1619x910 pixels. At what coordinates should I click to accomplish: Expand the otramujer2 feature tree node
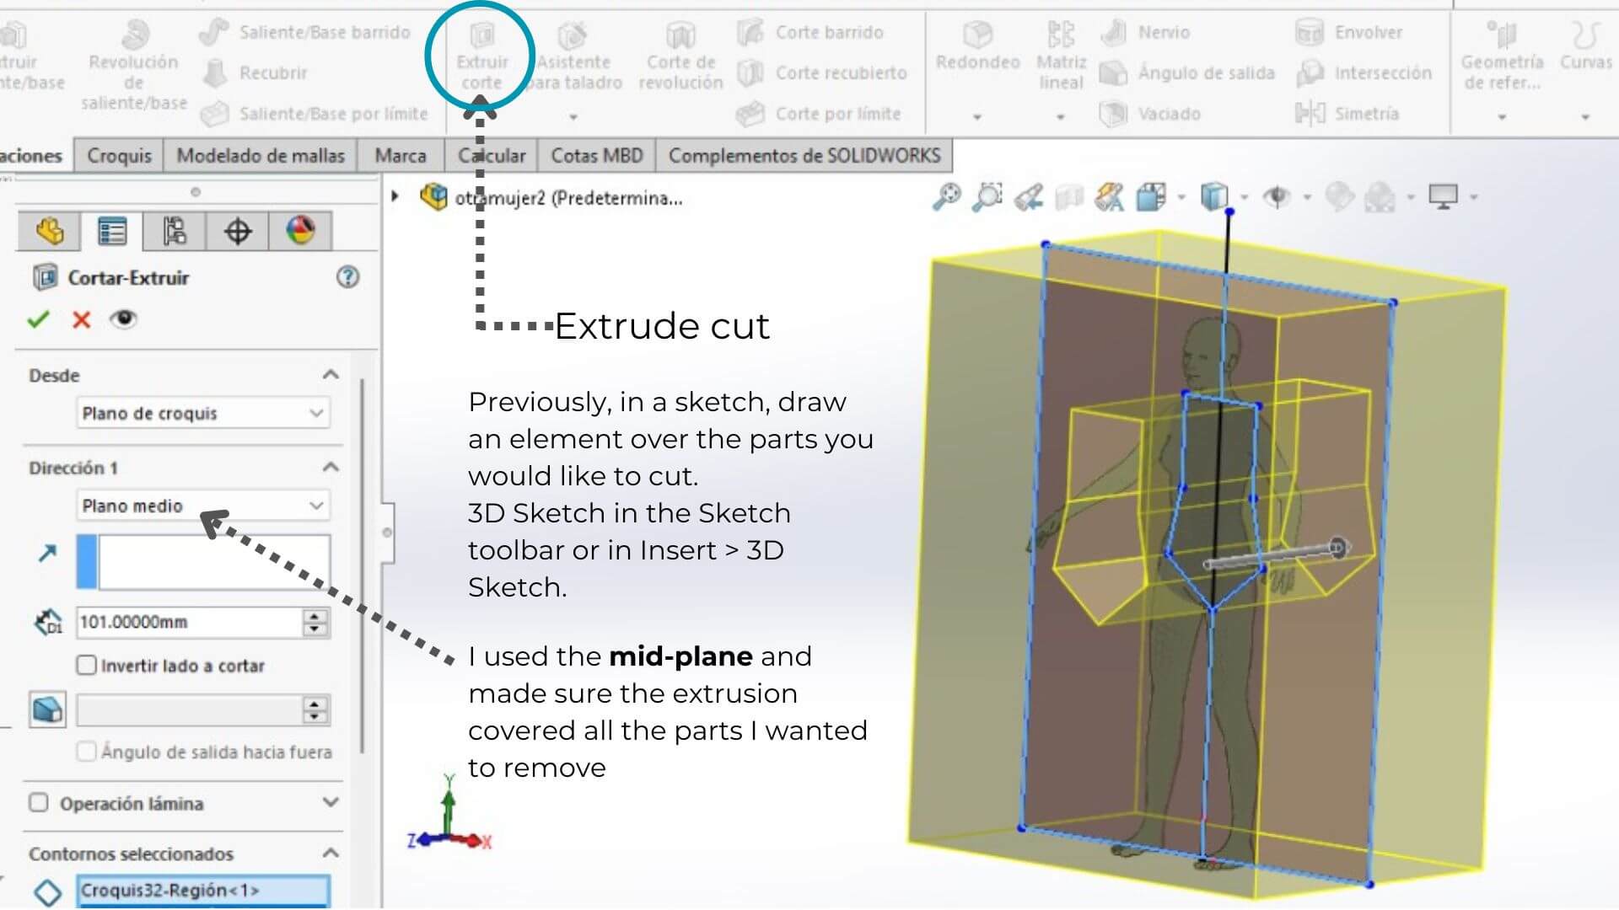pos(395,197)
